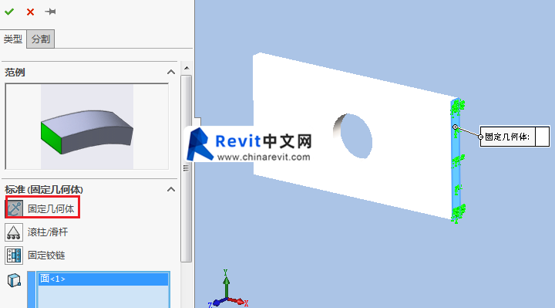Click the circular hole in the plate
Screen dimensions: 555x308
tap(354, 136)
